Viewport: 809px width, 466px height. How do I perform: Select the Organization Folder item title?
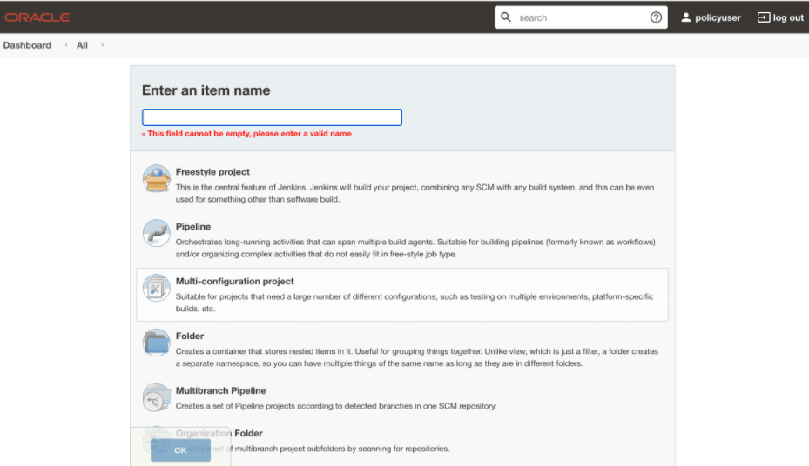(x=219, y=433)
